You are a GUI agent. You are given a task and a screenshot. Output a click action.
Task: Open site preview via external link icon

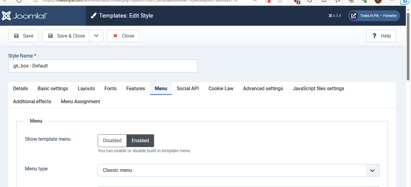pos(353,16)
